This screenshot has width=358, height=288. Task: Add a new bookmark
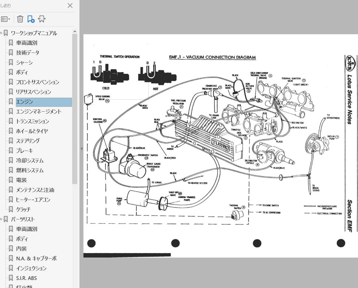coord(31,19)
